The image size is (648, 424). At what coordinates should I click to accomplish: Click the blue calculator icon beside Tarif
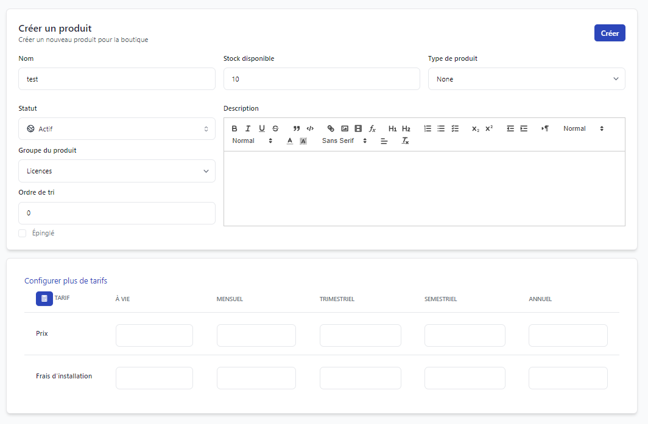pyautogui.click(x=44, y=299)
